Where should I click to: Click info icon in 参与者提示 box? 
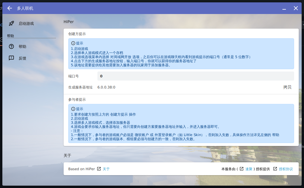point(73,109)
